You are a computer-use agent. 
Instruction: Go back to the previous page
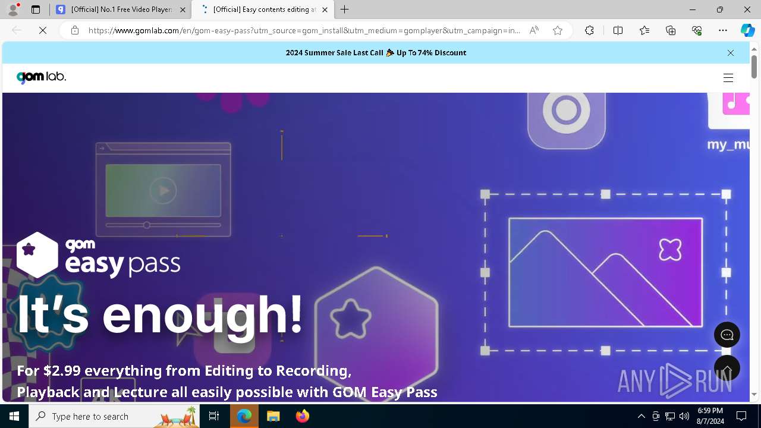[x=17, y=30]
